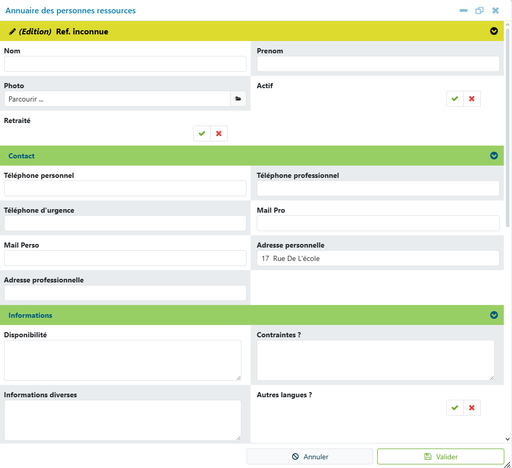Confirm Autres langues with green check

[x=455, y=408]
